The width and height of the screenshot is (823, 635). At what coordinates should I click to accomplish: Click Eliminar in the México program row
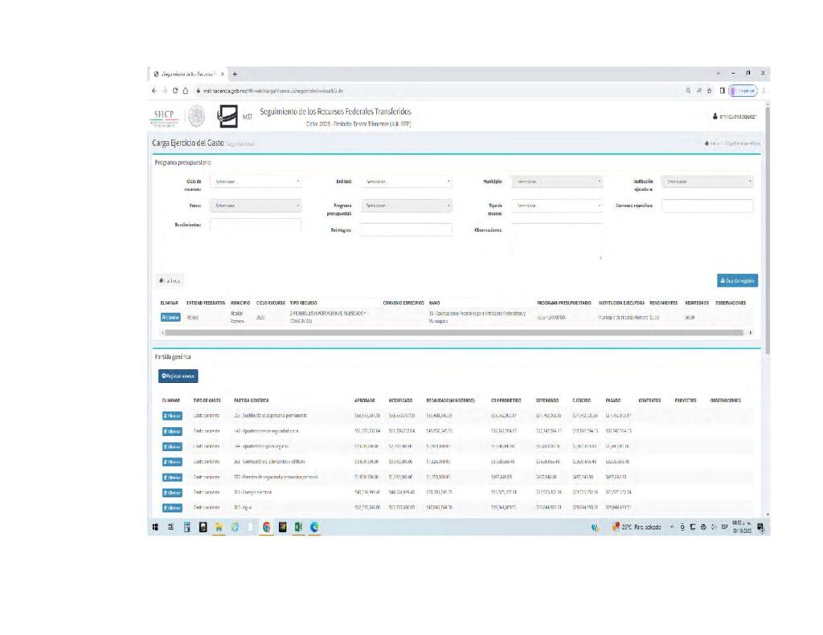[x=170, y=317]
